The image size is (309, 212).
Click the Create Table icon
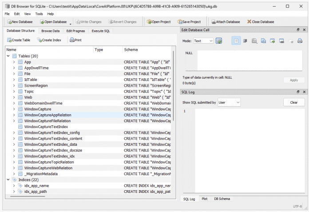9,40
